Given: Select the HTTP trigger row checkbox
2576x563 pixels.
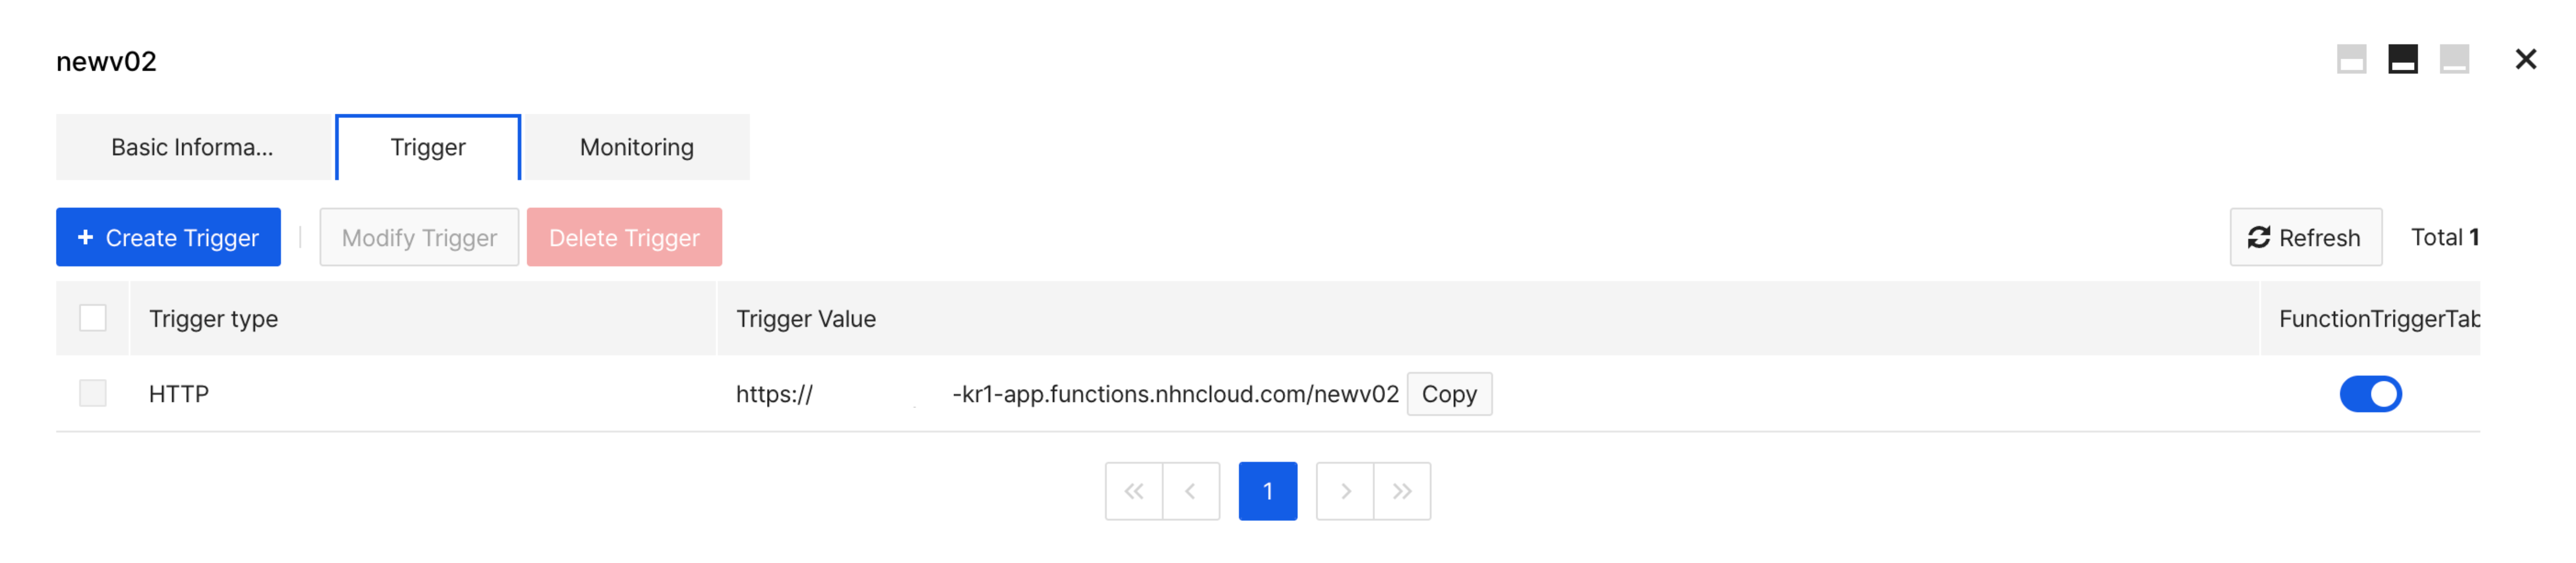Looking at the screenshot, I should point(93,393).
